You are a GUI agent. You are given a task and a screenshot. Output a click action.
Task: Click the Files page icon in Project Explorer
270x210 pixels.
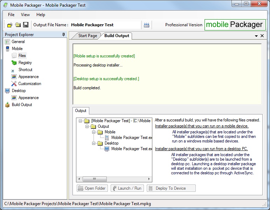pos(14,56)
